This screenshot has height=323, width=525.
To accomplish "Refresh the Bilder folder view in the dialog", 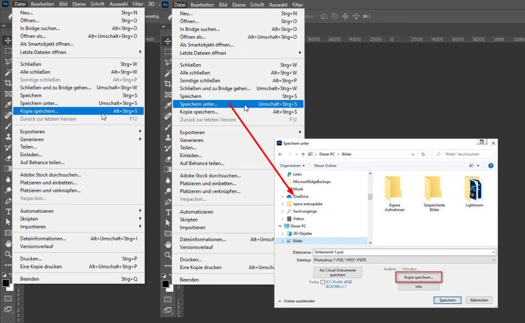I will point(423,154).
